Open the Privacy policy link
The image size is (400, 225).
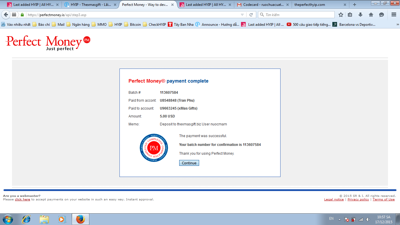(358, 200)
